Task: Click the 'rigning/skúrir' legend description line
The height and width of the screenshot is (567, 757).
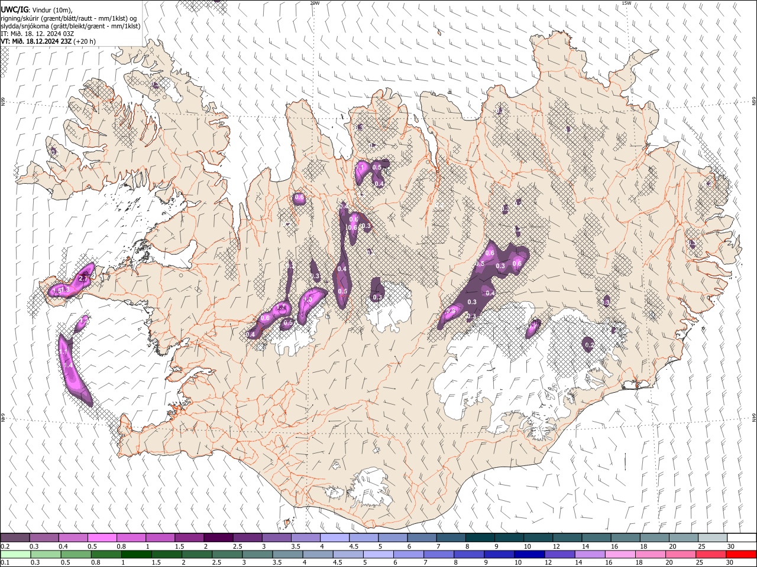Action: click(x=69, y=18)
